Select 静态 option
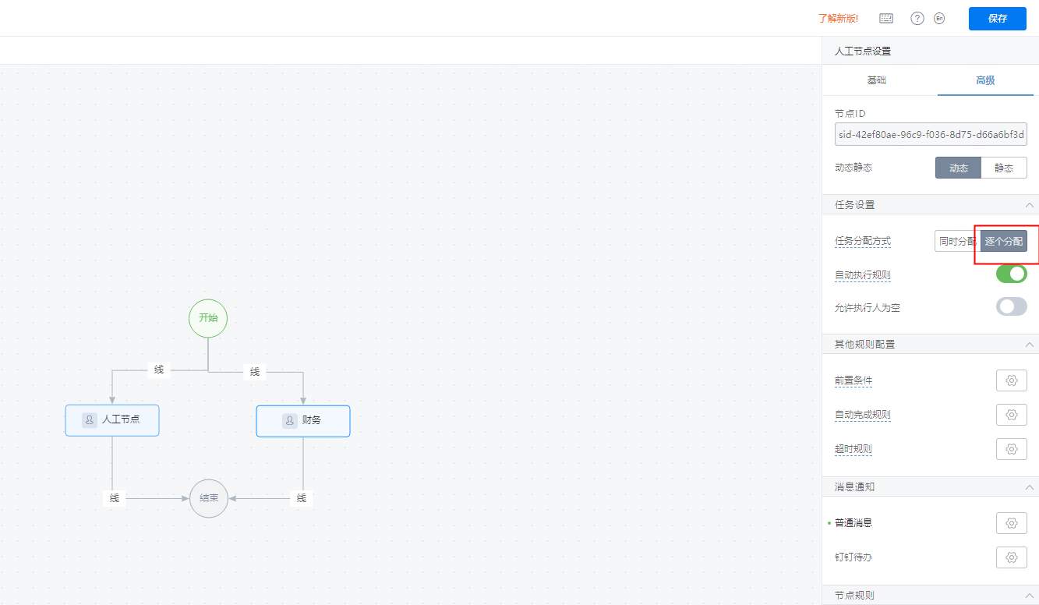This screenshot has height=605, width=1039. [x=1004, y=168]
